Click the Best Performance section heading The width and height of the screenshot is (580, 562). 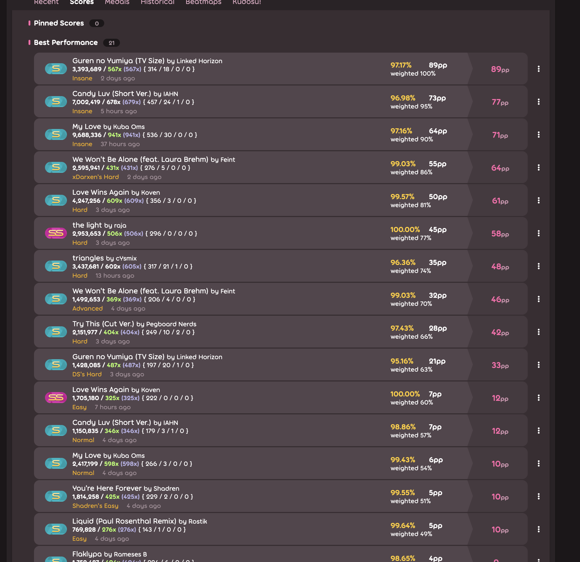66,42
